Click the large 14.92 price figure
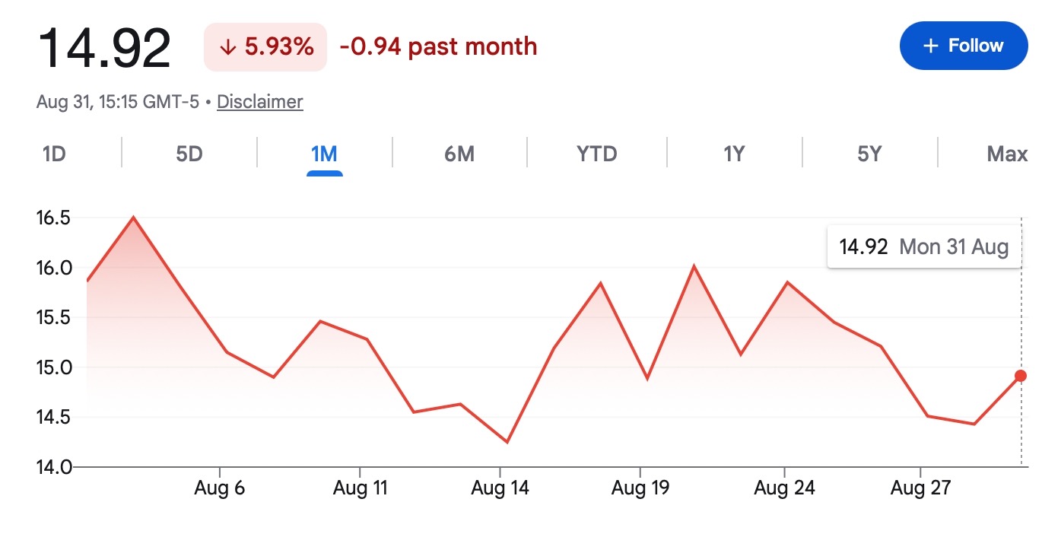This screenshot has width=1042, height=534. [x=104, y=48]
